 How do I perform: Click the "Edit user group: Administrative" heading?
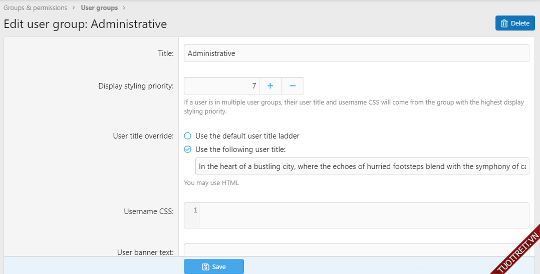[85, 23]
